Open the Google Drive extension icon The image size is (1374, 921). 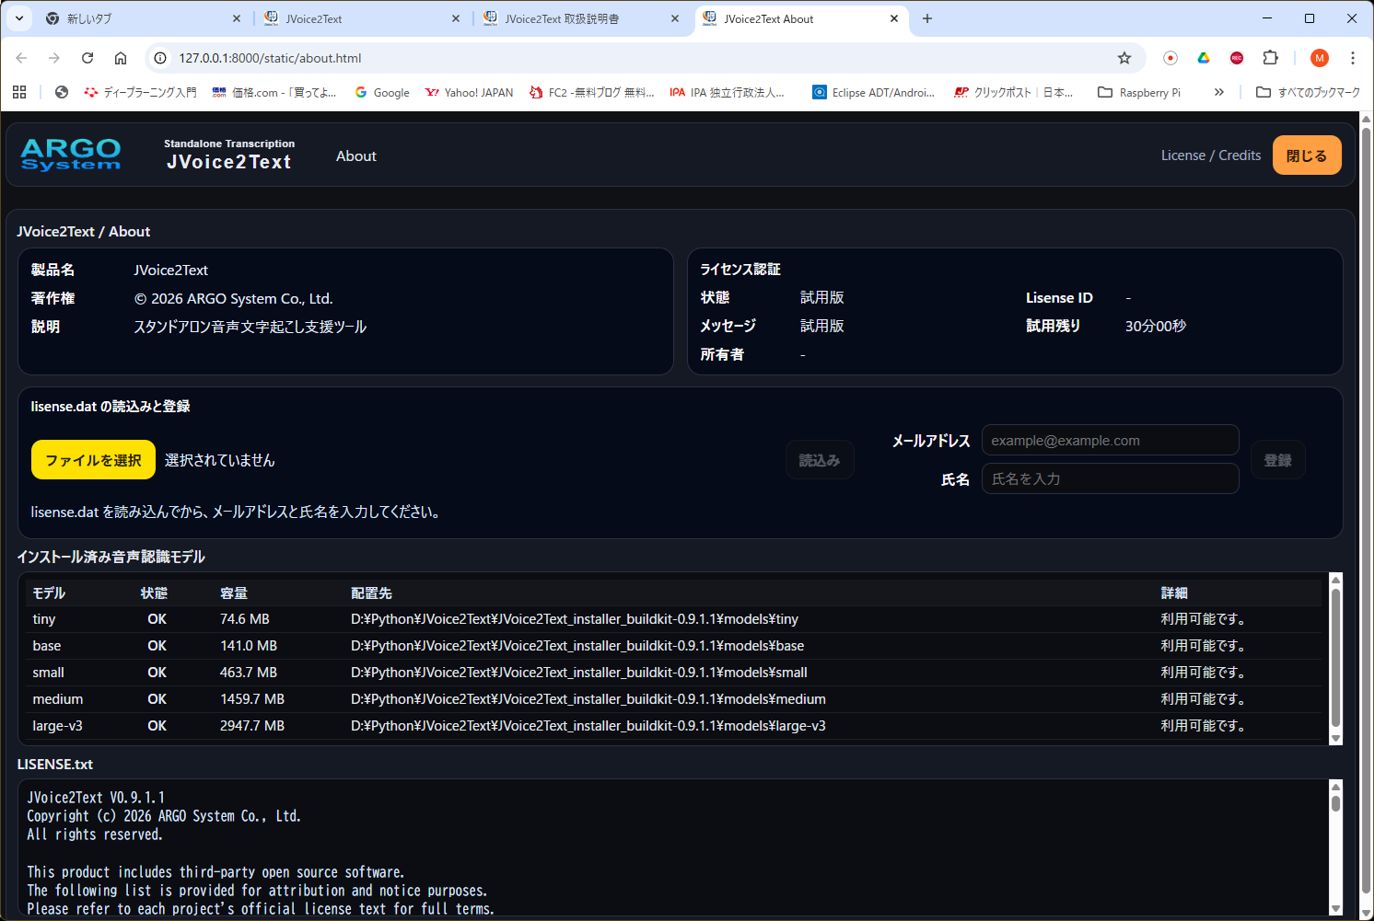pos(1203,58)
